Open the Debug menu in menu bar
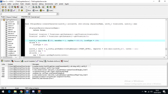Viewport: 168px width, 94px height. point(41,4)
